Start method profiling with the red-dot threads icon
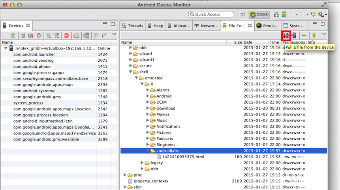 (56, 36)
